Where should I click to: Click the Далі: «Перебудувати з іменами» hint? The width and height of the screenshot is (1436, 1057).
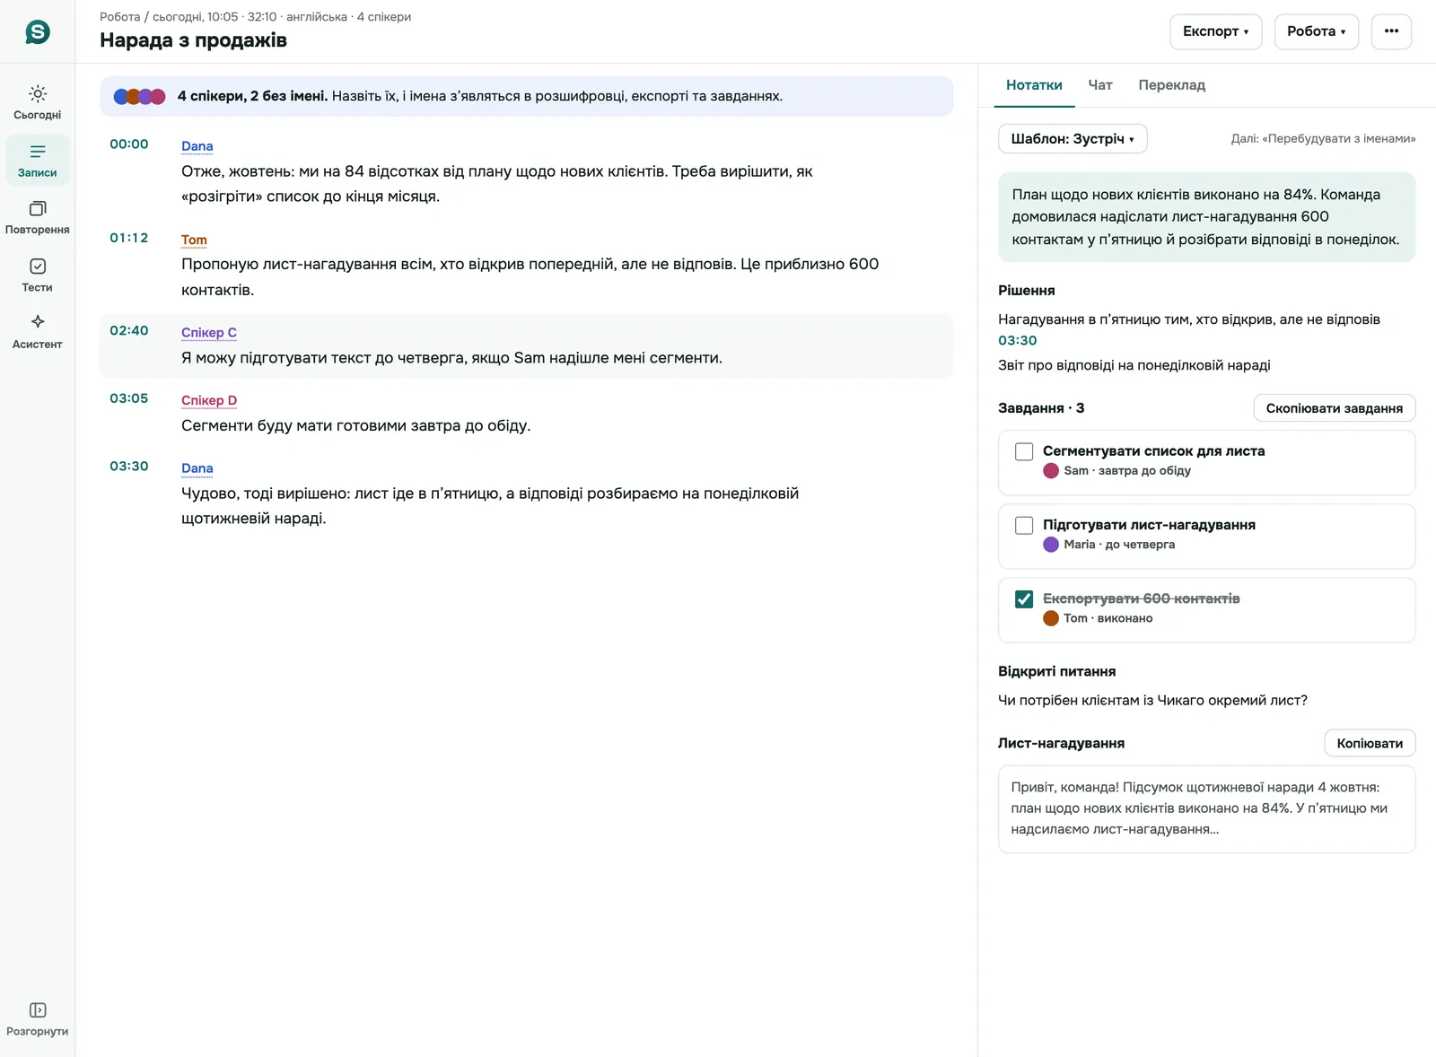pos(1323,139)
